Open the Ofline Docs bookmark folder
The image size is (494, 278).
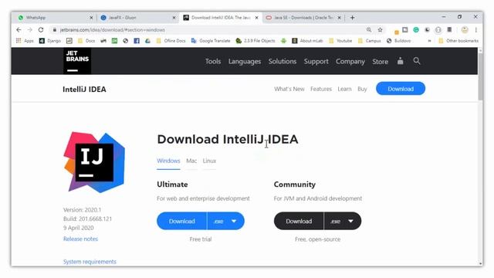point(171,41)
